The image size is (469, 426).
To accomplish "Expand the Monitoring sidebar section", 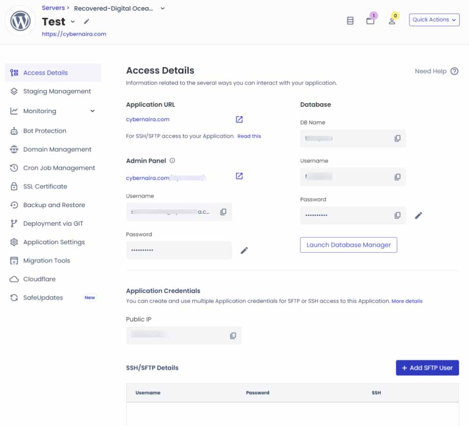I will 92,111.
